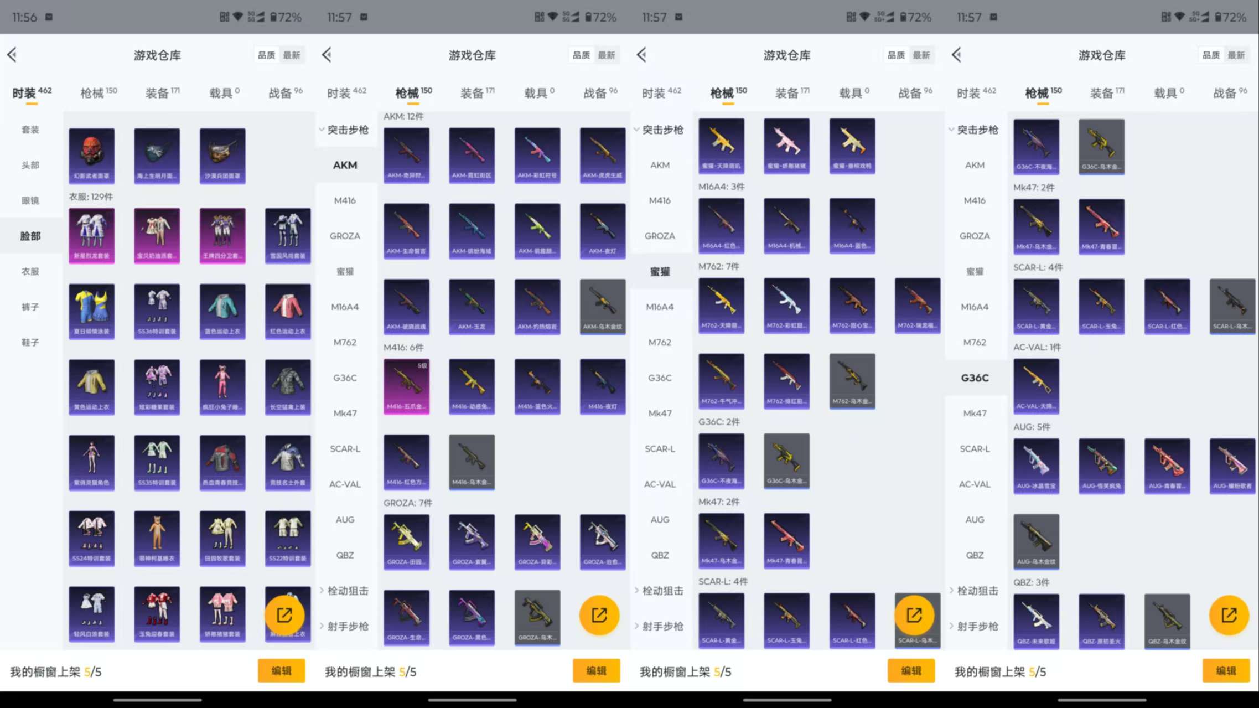Select the 夏日倾情泳装 clothing item
The width and height of the screenshot is (1259, 708).
(x=91, y=311)
